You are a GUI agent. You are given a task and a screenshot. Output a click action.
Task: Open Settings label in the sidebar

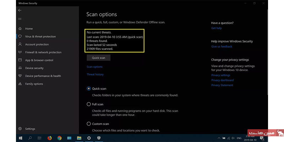(30, 129)
